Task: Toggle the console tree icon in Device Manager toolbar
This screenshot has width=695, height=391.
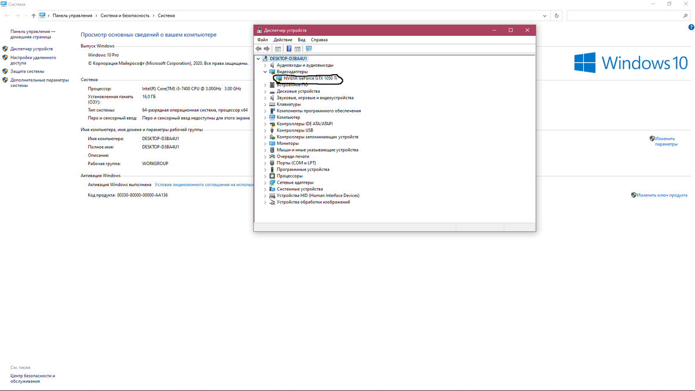Action: [278, 49]
